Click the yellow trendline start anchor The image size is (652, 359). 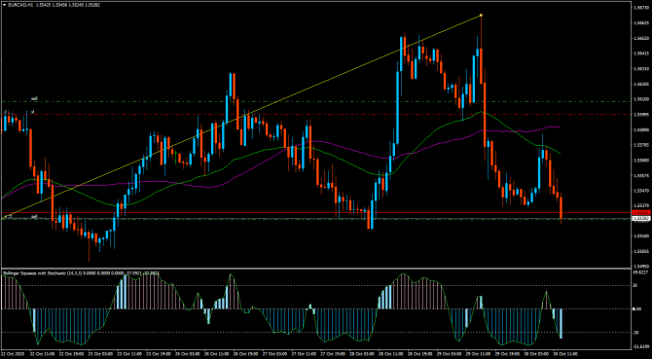[x=2, y=218]
